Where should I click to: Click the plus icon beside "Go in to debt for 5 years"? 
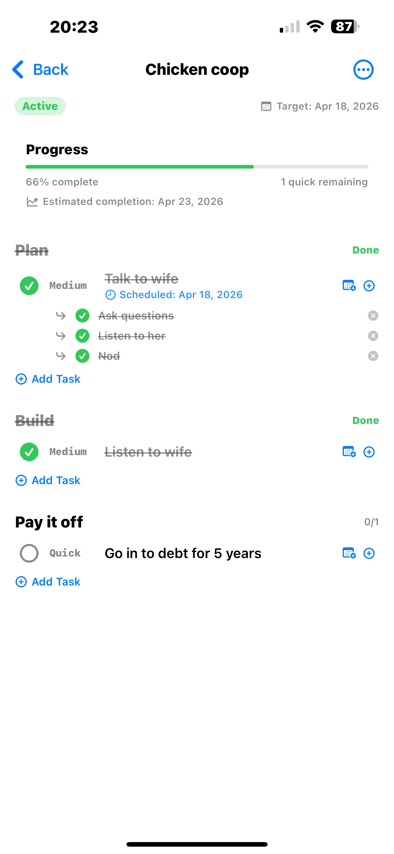369,553
